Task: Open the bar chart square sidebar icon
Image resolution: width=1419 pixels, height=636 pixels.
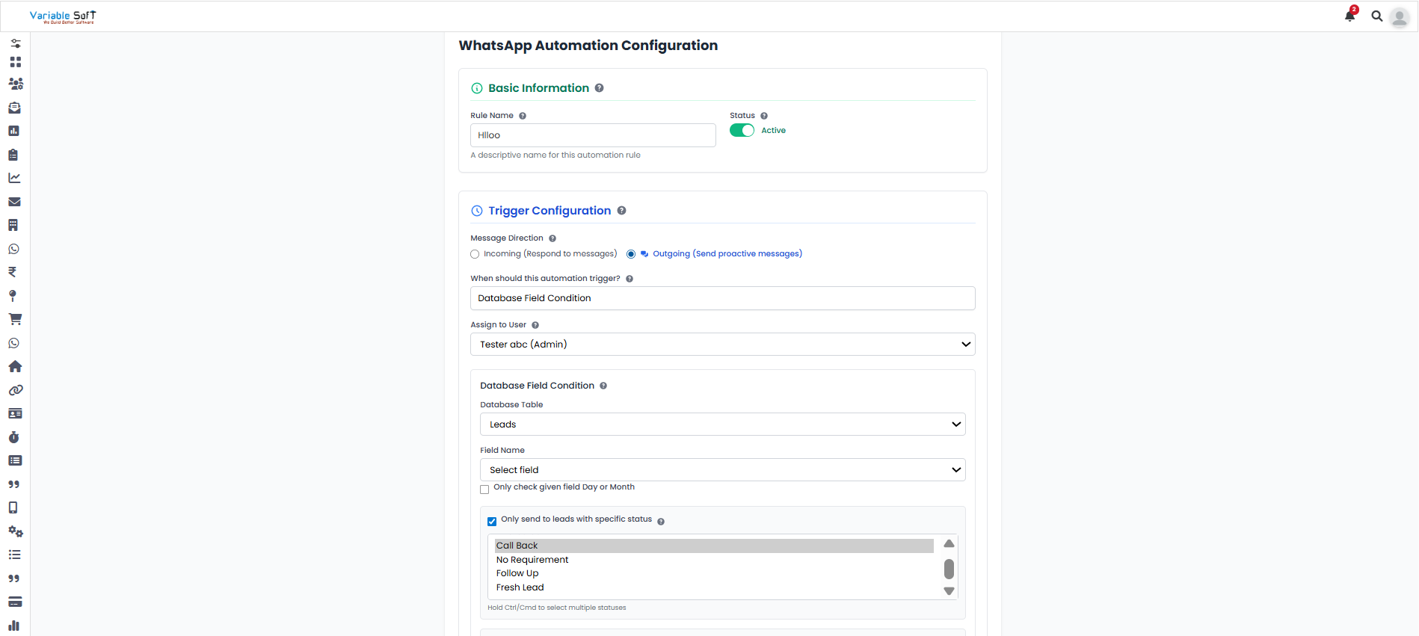Action: tap(13, 131)
